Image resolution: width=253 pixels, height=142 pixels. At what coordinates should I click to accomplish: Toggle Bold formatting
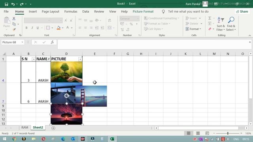[x=26, y=28]
